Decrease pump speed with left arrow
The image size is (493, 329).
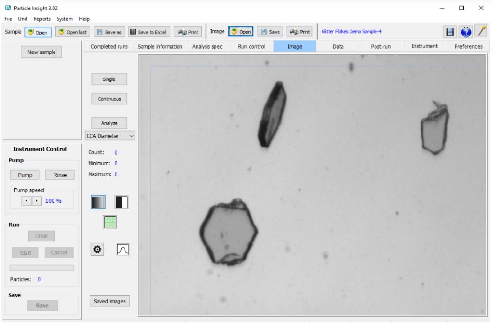tap(27, 201)
